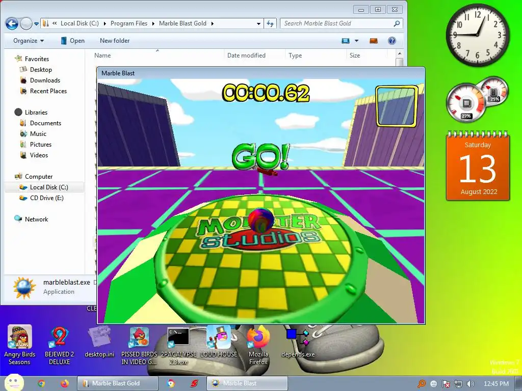Click the red S taskbar icon
Screen dimensions: 522x391
(194, 383)
